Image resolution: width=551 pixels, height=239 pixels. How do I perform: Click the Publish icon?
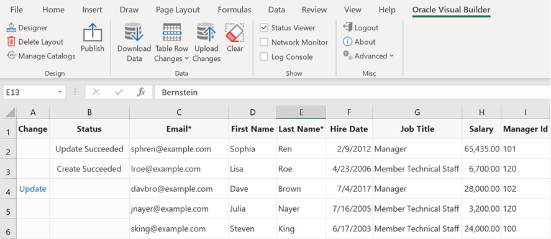[93, 33]
